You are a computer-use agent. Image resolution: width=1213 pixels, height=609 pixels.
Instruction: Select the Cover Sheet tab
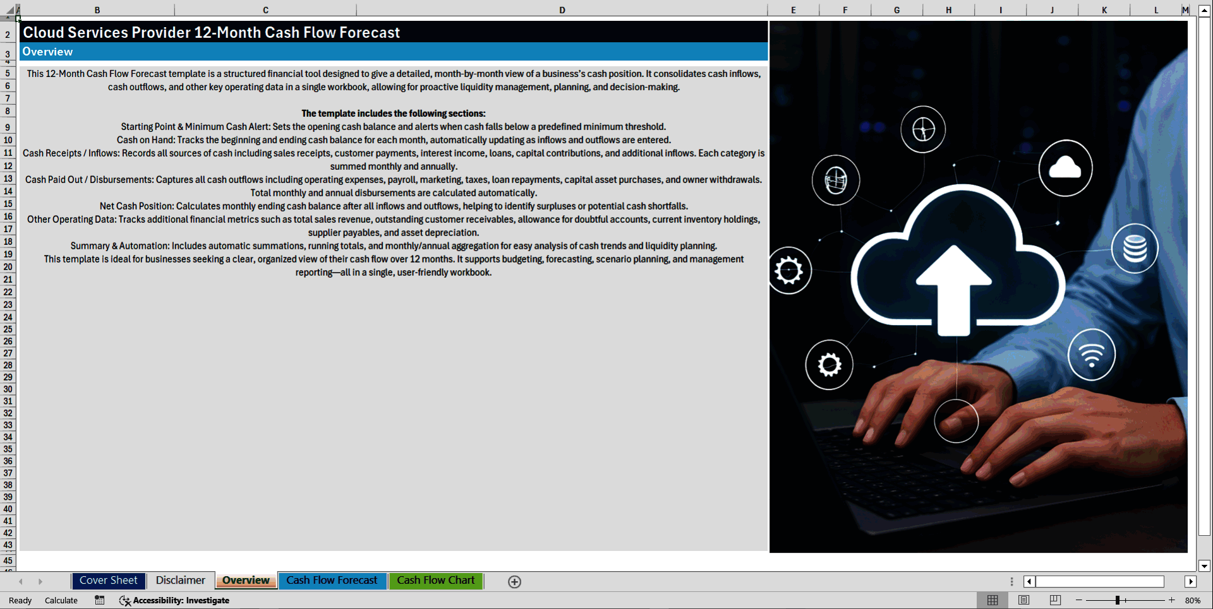coord(108,581)
